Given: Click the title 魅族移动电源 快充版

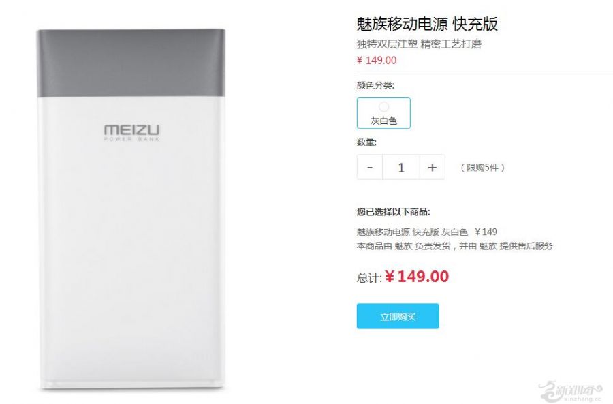Looking at the screenshot, I should pyautogui.click(x=427, y=25).
